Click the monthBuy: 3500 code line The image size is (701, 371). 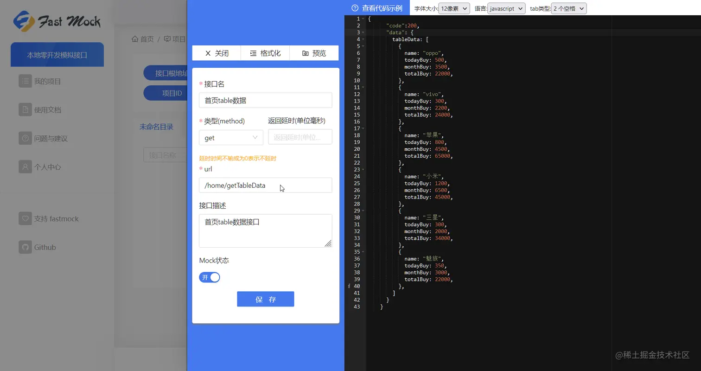(x=427, y=67)
